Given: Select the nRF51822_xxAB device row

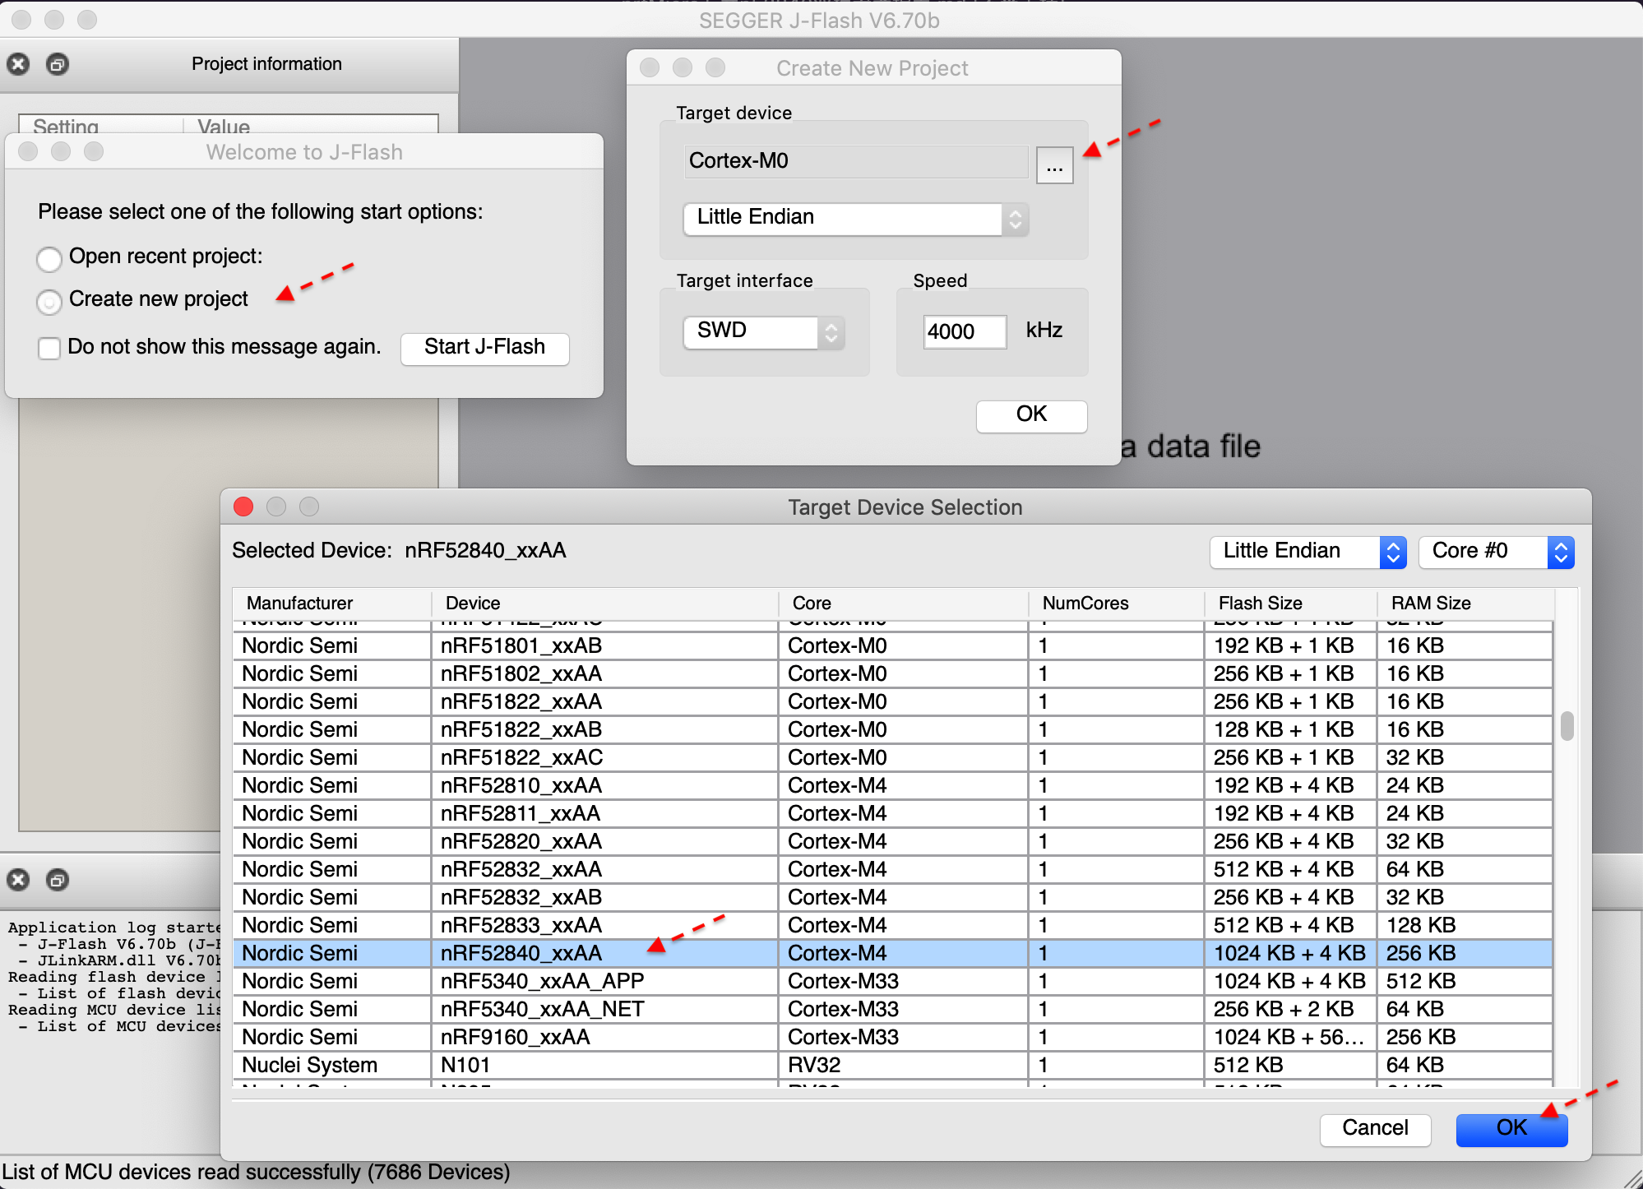Looking at the screenshot, I should (x=893, y=729).
